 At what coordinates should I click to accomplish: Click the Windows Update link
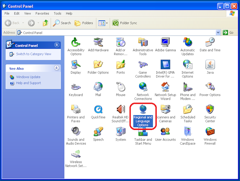point(28,77)
